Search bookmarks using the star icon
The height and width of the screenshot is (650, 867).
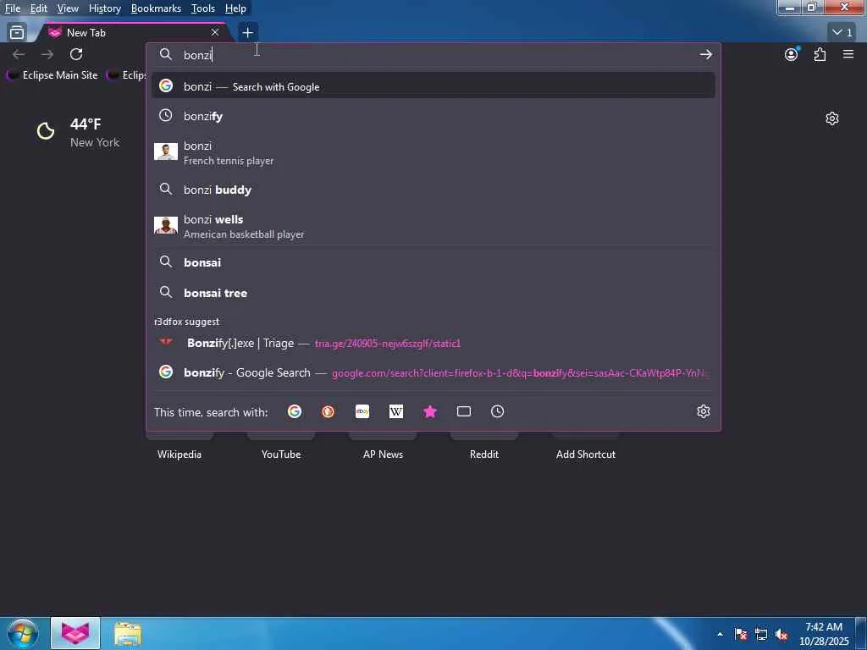pyautogui.click(x=429, y=411)
